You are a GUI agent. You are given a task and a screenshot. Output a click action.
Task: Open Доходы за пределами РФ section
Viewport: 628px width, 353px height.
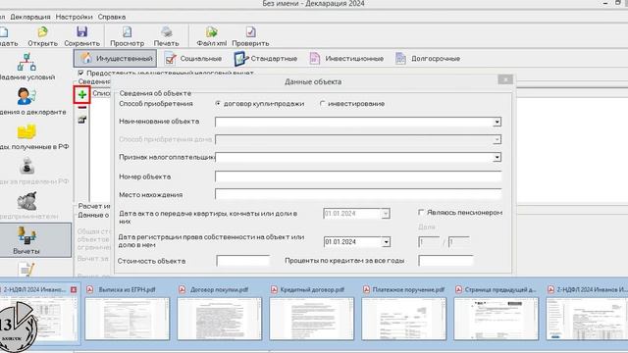tap(26, 171)
